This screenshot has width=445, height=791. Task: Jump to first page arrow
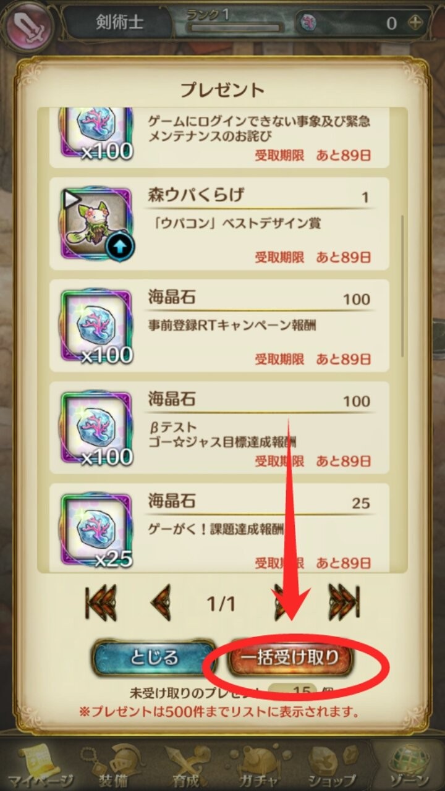[x=101, y=602]
